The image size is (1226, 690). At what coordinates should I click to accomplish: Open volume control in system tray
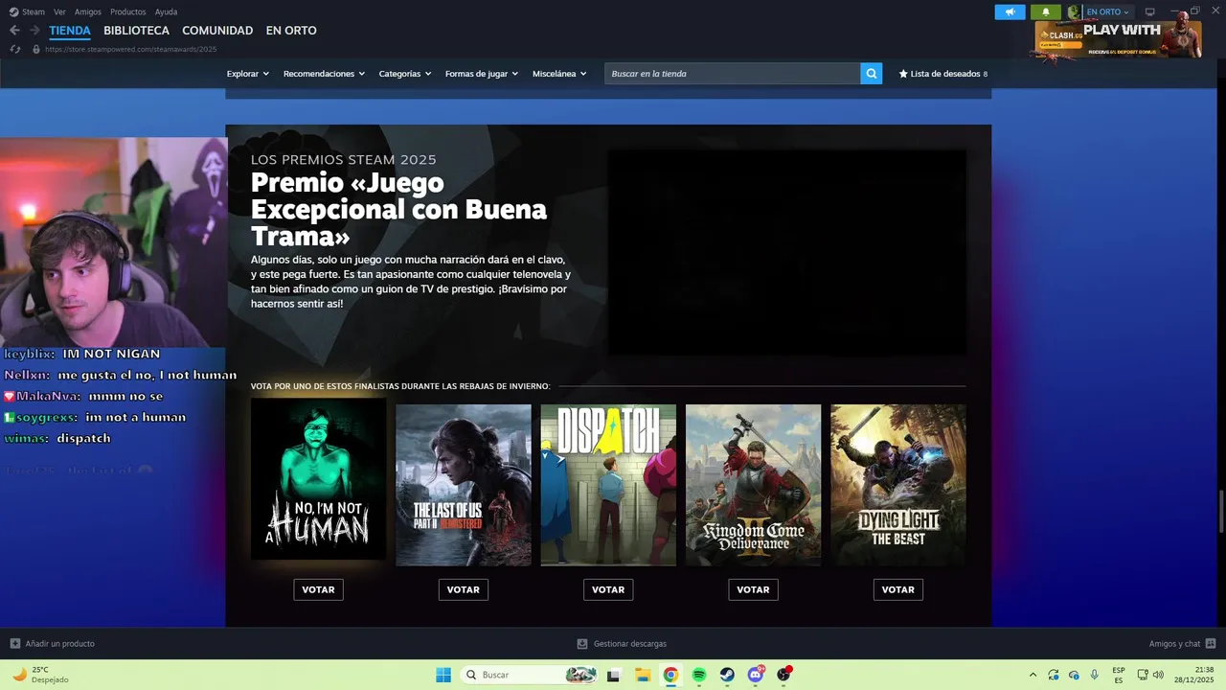coord(1158,675)
